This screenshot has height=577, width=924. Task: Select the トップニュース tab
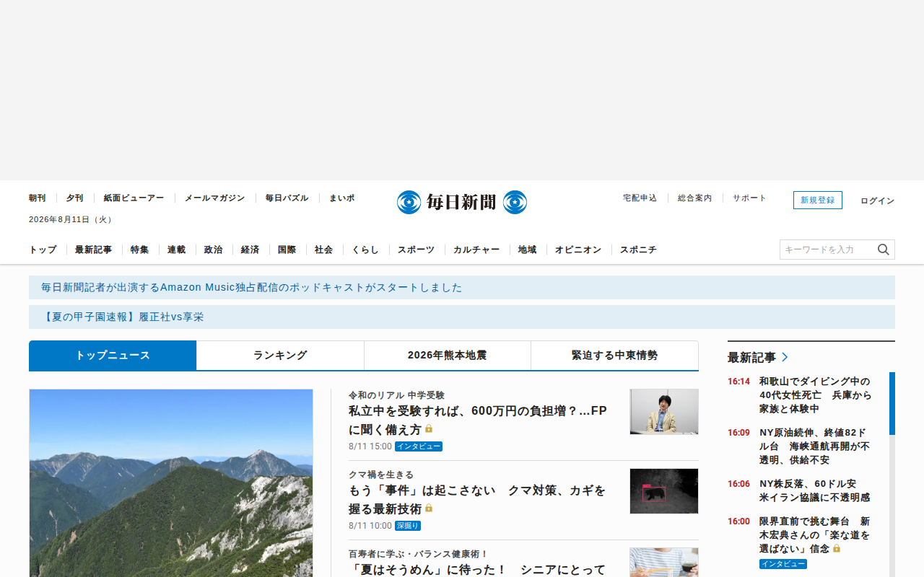[113, 356]
